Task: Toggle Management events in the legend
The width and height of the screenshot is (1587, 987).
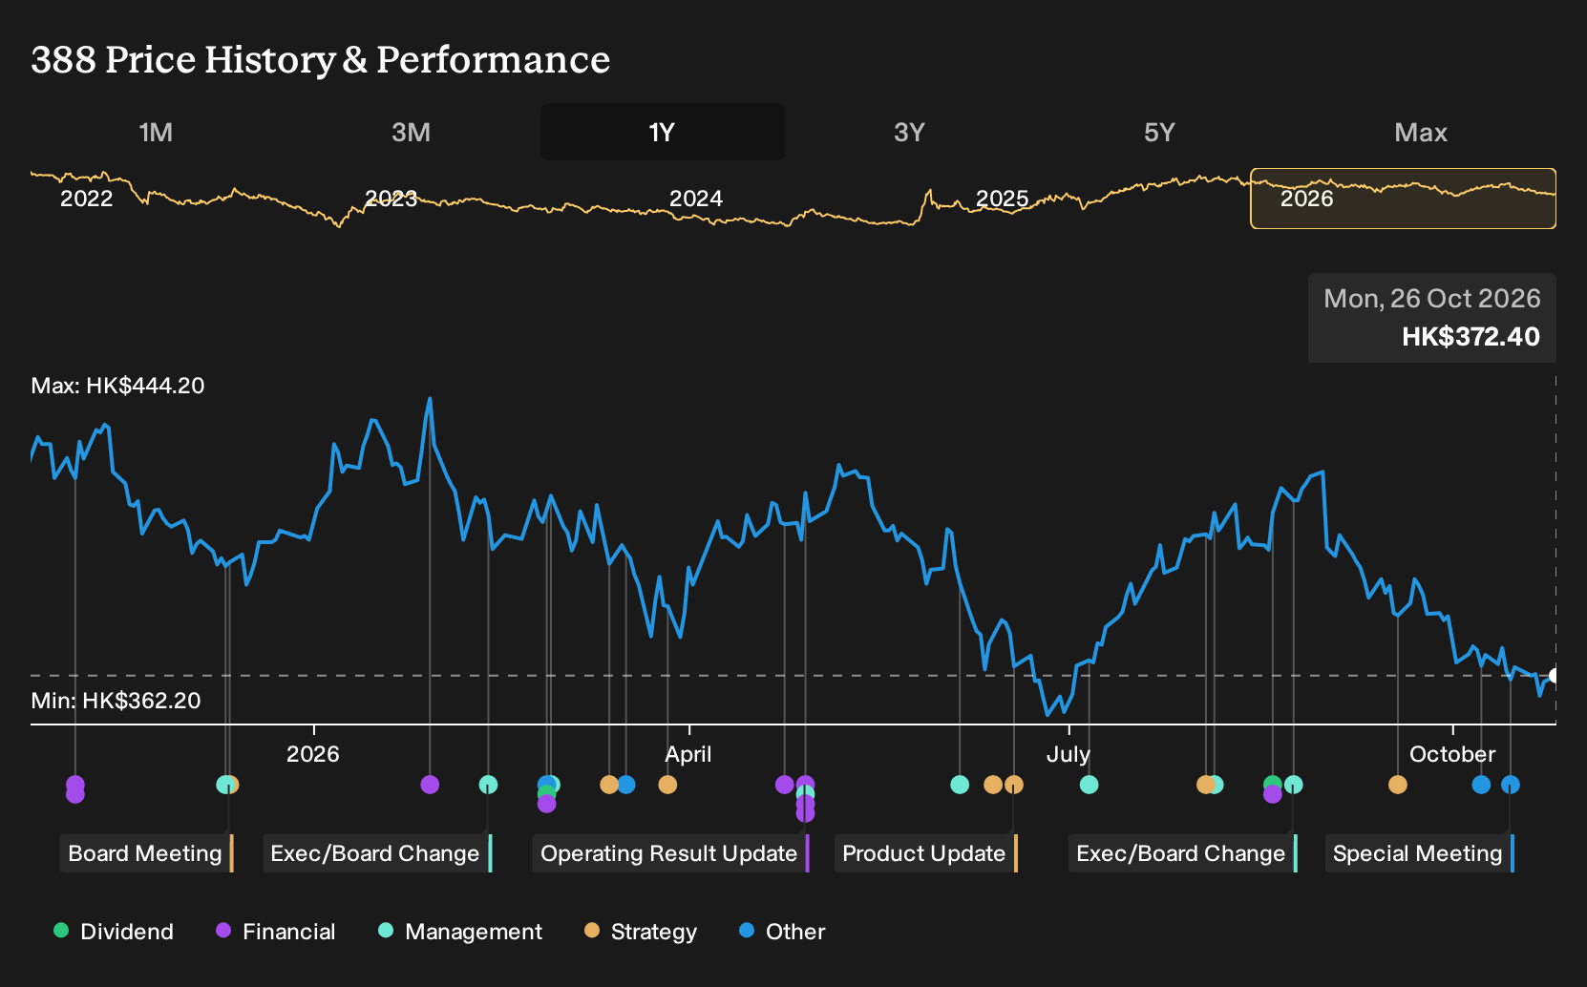Action: pyautogui.click(x=460, y=932)
